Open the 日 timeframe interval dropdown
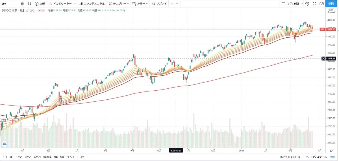This screenshot has height=161, width=339. point(22,4)
